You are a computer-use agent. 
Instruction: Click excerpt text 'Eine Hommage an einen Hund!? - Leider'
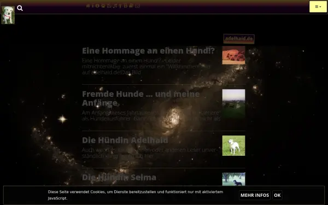click(131, 61)
